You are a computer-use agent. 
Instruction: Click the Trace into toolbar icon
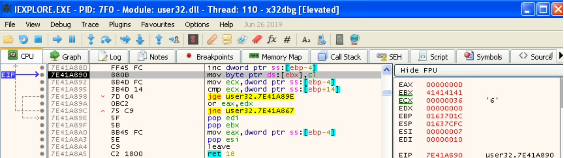(x=126, y=39)
